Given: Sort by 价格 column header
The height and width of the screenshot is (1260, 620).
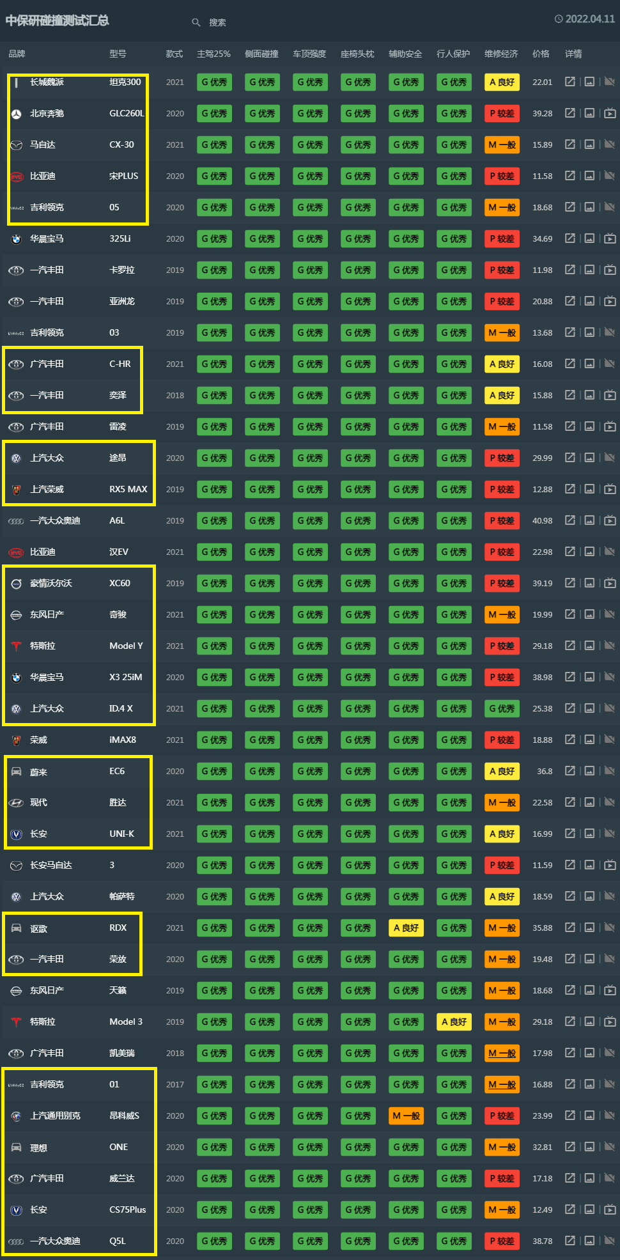Looking at the screenshot, I should [541, 54].
